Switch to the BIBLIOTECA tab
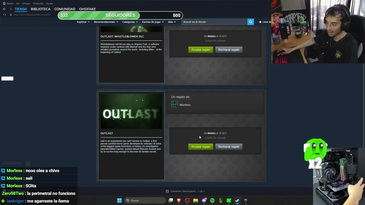The image size is (365, 205). tap(40, 9)
